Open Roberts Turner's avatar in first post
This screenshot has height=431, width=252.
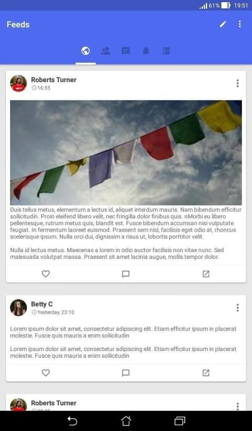click(18, 83)
